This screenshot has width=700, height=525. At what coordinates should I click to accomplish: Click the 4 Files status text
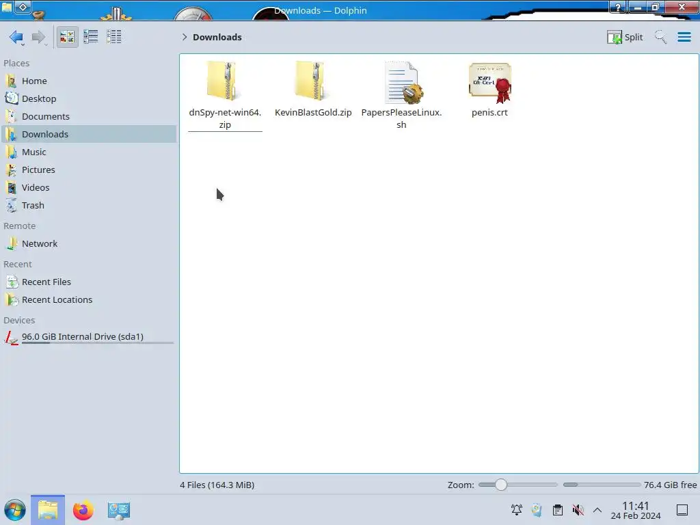(217, 485)
